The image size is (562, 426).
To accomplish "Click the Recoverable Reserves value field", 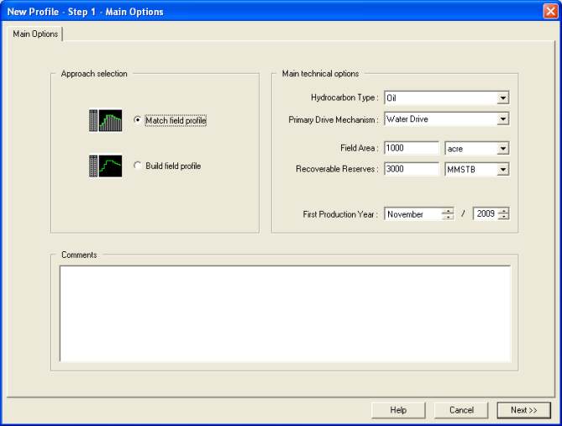I will pyautogui.click(x=411, y=170).
